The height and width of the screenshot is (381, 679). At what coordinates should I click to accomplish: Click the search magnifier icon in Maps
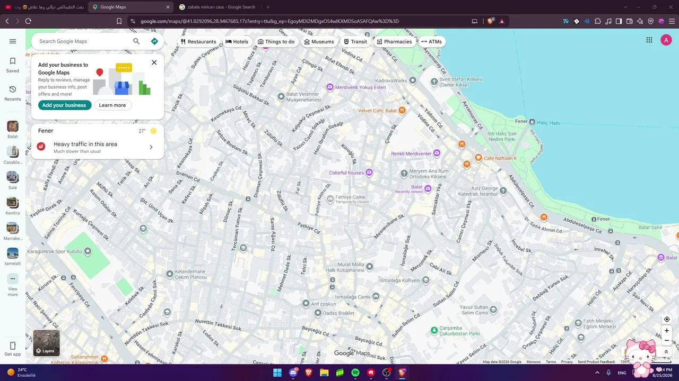[136, 41]
